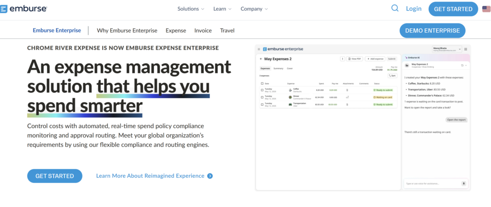Click the folder icon in Emburse AI panel

click(407, 65)
